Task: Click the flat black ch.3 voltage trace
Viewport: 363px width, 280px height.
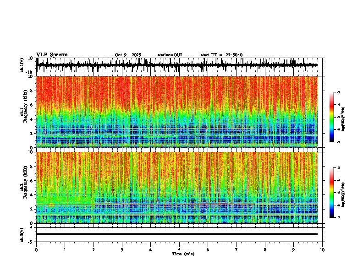Action: pyautogui.click(x=177, y=234)
